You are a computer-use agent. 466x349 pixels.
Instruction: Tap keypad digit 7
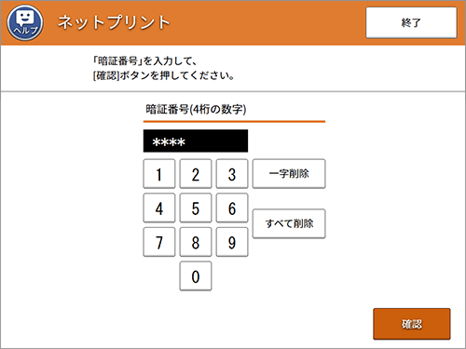pos(159,242)
